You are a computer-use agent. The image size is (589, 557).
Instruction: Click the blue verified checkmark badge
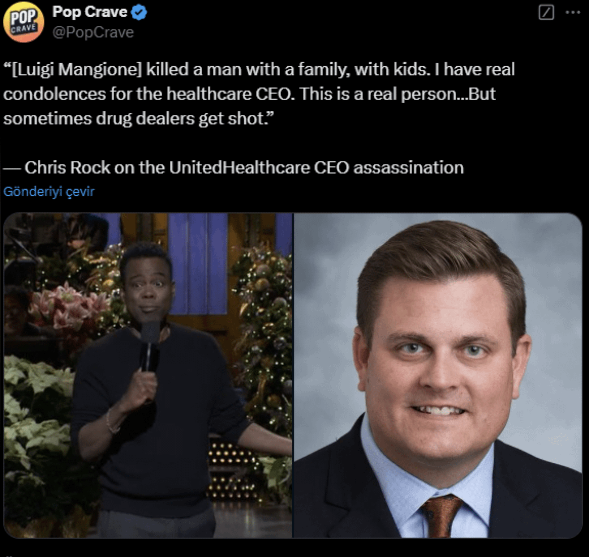[139, 13]
